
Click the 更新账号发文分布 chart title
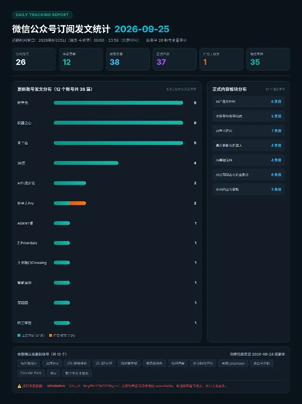point(55,89)
